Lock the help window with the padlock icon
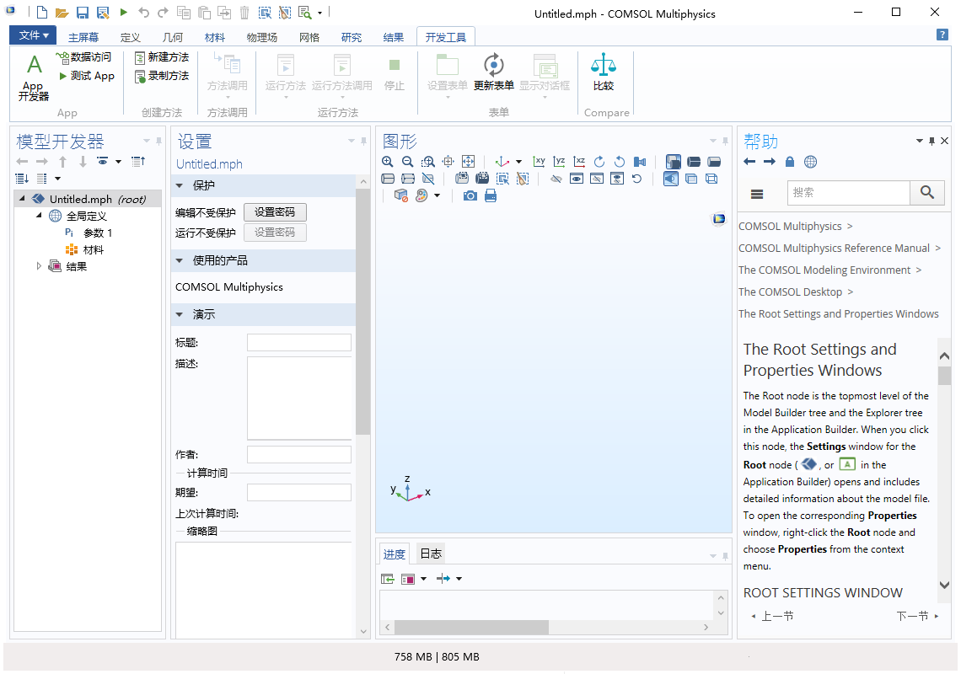This screenshot has height=674, width=961. tap(789, 162)
